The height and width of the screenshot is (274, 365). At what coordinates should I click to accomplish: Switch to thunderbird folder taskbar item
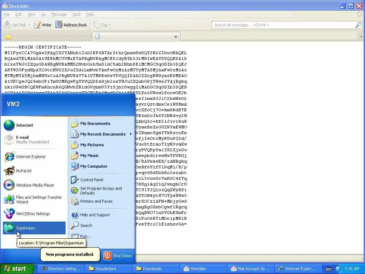click(108, 269)
